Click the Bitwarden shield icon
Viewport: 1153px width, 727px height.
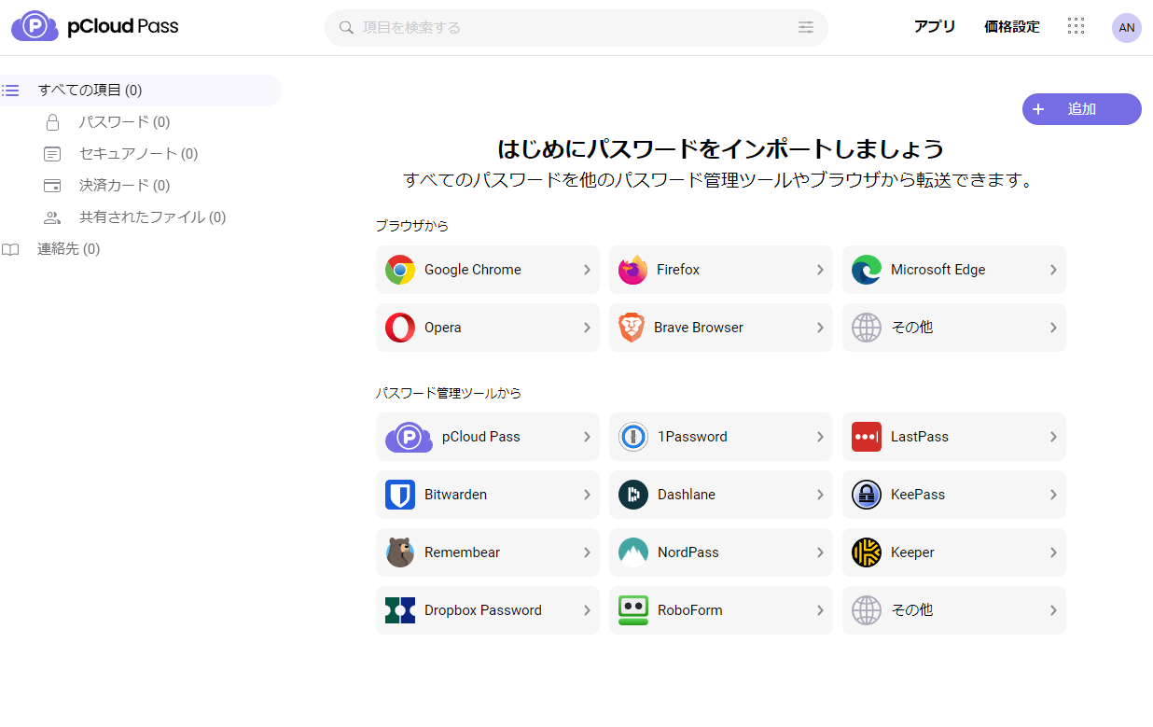pyautogui.click(x=400, y=495)
